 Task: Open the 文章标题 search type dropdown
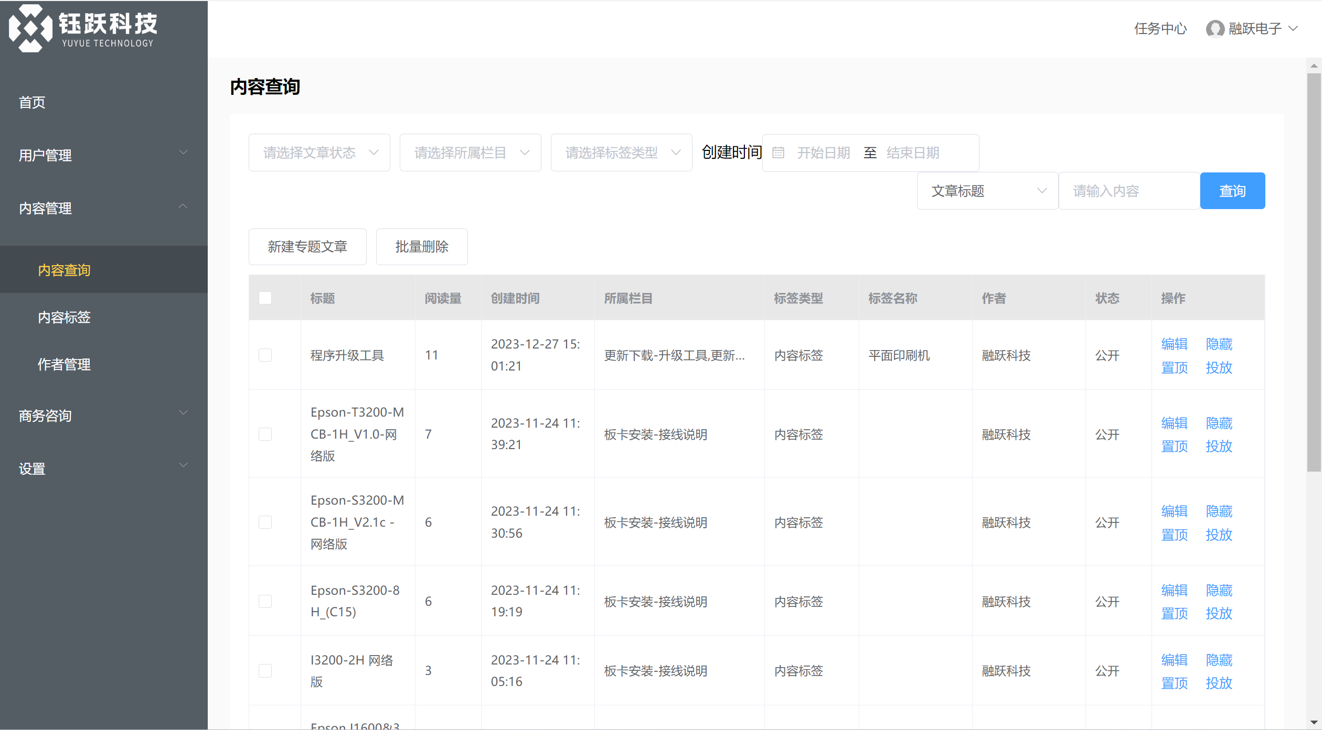click(988, 191)
